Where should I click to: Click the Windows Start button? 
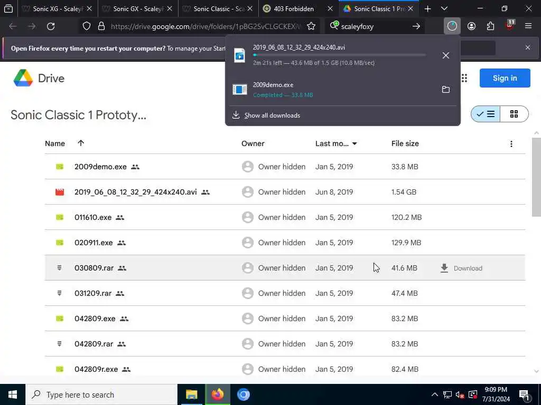pyautogui.click(x=13, y=394)
